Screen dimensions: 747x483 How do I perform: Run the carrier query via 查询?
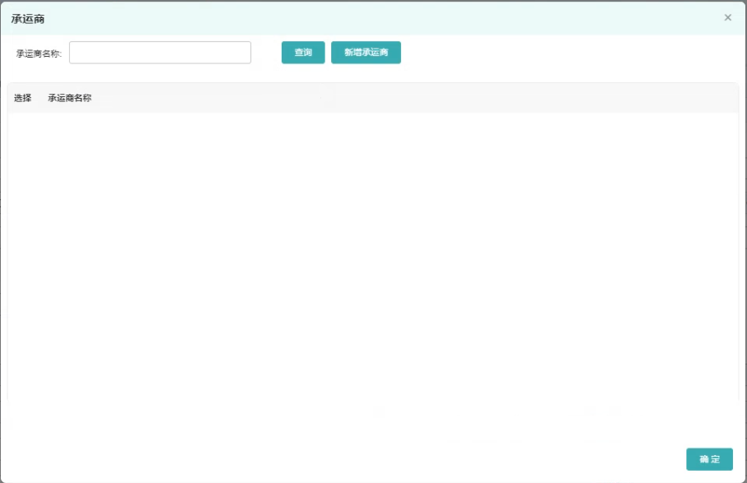click(303, 53)
